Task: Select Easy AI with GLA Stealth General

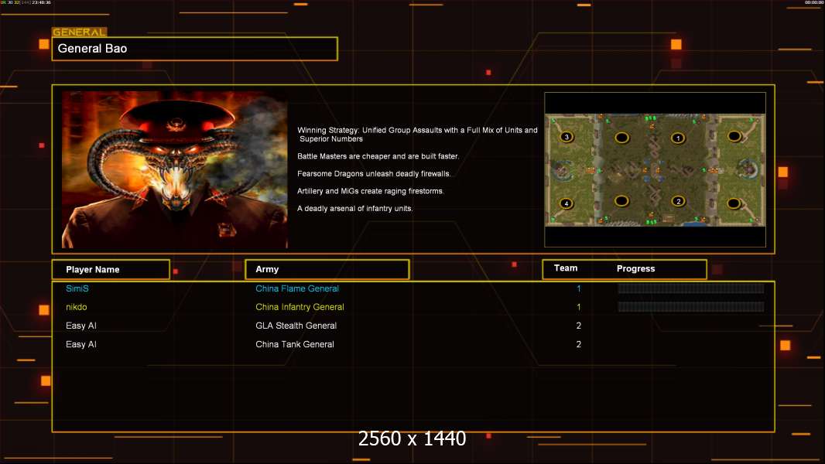Action: coord(81,326)
